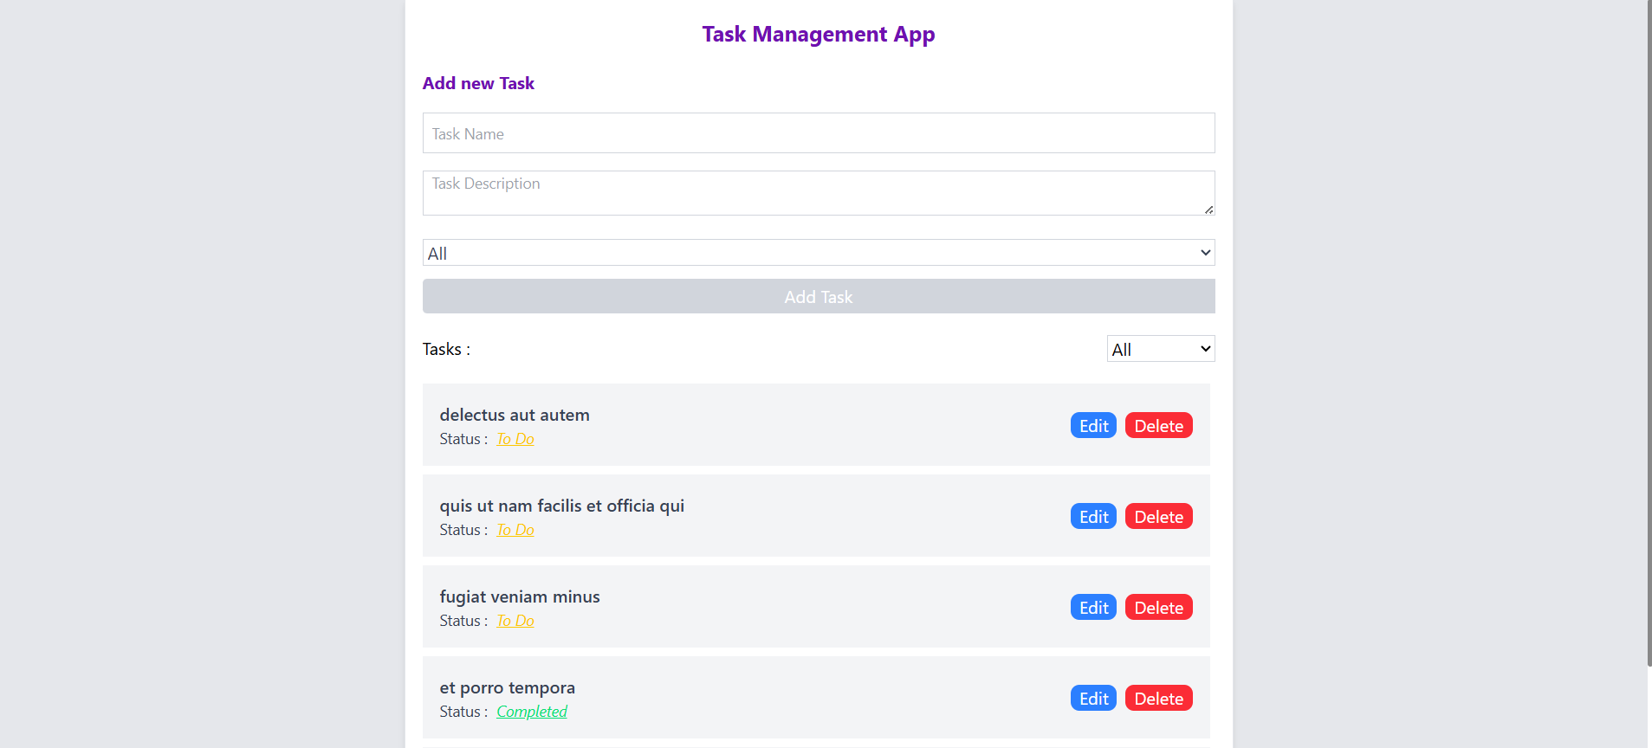The width and height of the screenshot is (1652, 748).
Task: Click the To Do status of 'fugiat veniam minus'
Action: (515, 621)
